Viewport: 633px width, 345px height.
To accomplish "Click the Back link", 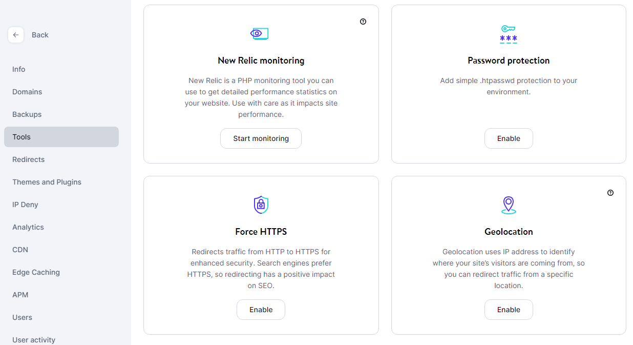I will point(40,35).
